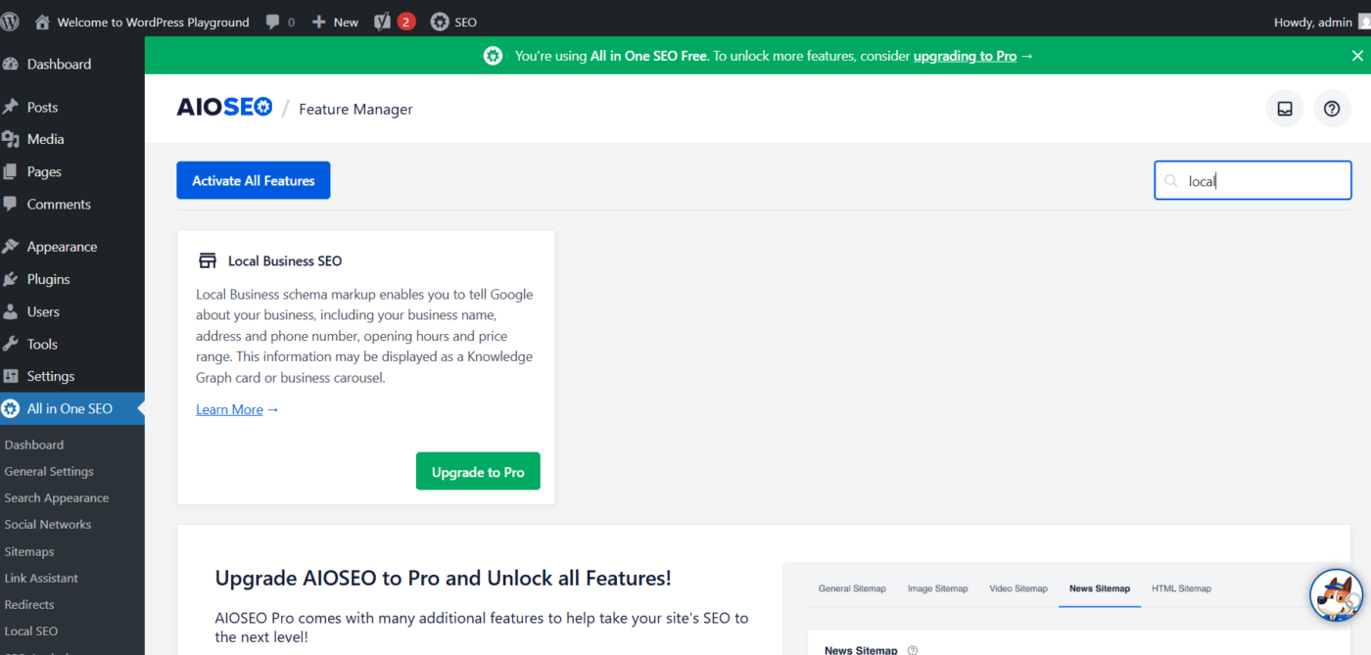Open comments bubble in admin bar
The width and height of the screenshot is (1371, 655).
[273, 22]
